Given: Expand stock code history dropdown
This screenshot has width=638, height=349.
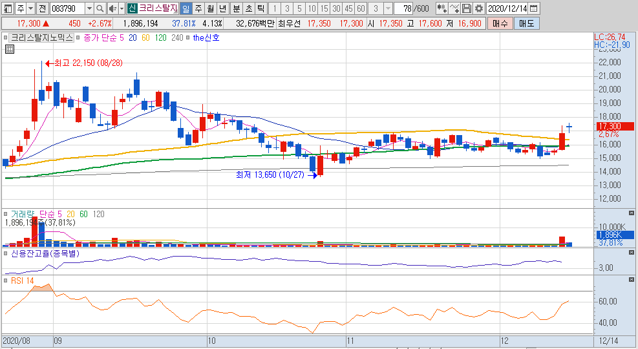Looking at the screenshot, I should (89, 8).
